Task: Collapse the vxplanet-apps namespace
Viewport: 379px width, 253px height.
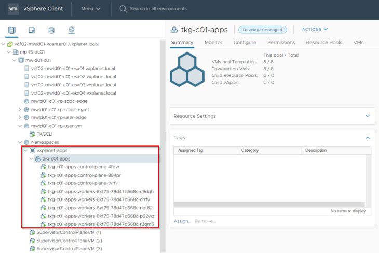Action: coord(25,151)
